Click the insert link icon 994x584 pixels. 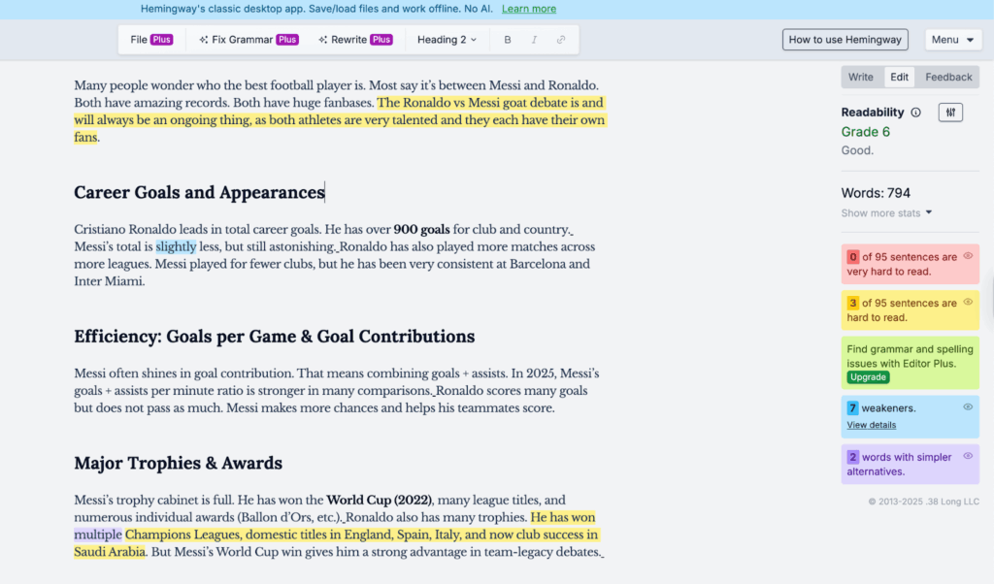(x=561, y=40)
